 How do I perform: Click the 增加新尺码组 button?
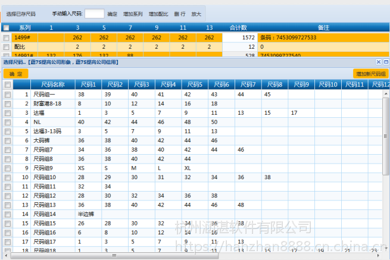(370, 74)
